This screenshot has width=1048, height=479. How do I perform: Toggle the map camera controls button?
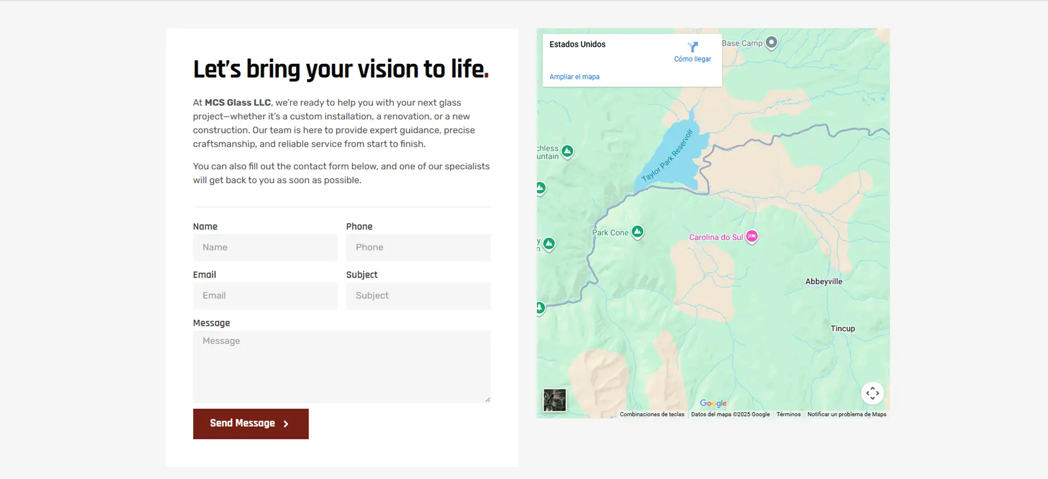[x=872, y=393]
